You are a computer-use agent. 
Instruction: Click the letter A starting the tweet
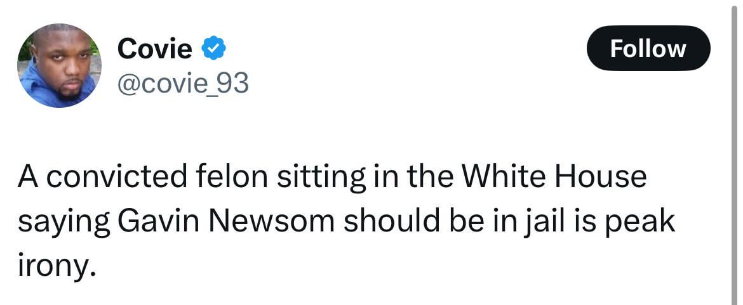pyautogui.click(x=26, y=176)
